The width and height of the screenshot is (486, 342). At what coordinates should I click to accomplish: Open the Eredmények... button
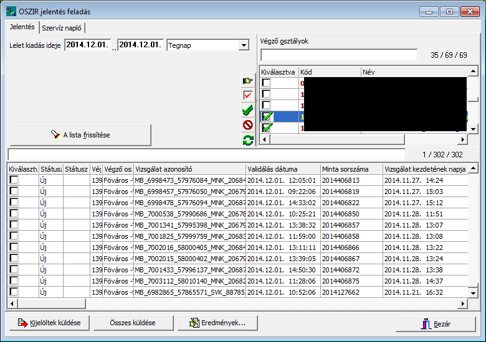pyautogui.click(x=217, y=323)
